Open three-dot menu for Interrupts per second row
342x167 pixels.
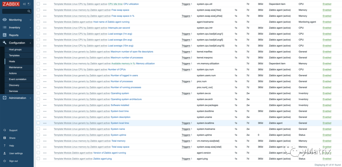(45, 28)
